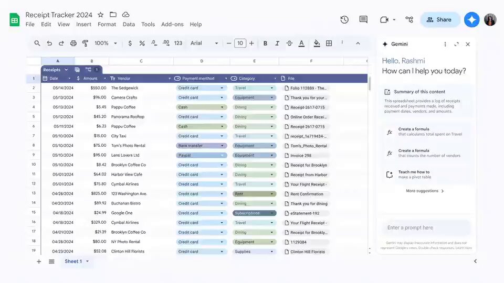Collapse the toolbar header with chevron
The width and height of the screenshot is (504, 283).
(358, 43)
